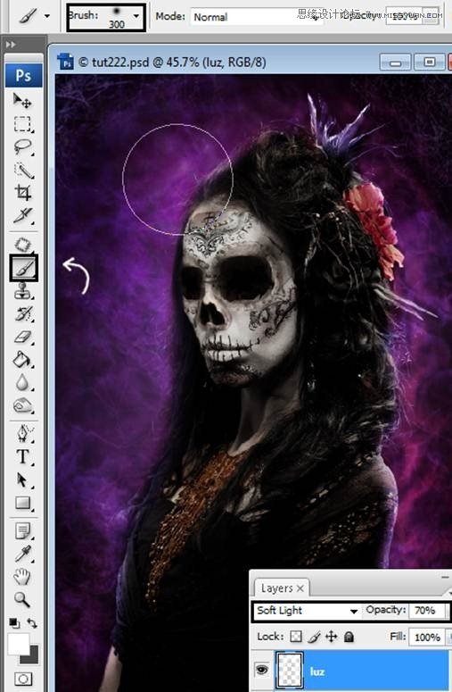Click the tut222.psd title bar text
This screenshot has width=452, height=692.
click(172, 63)
